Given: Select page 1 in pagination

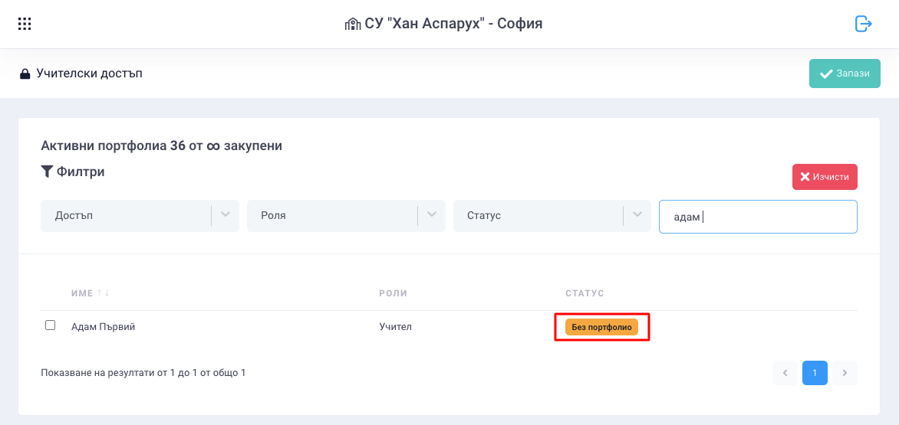Looking at the screenshot, I should (815, 373).
